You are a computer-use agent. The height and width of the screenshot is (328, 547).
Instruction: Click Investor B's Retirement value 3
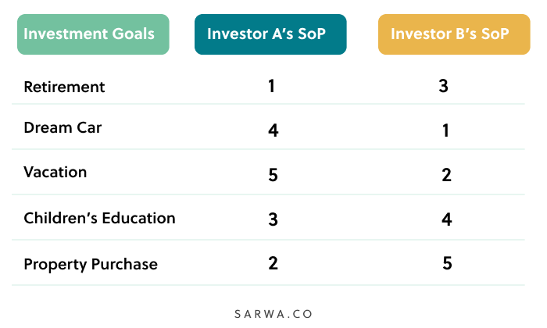[444, 85]
